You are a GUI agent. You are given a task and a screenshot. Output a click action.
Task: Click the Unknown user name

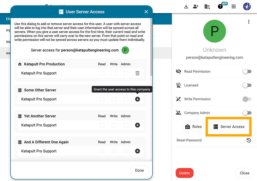pos(215,50)
